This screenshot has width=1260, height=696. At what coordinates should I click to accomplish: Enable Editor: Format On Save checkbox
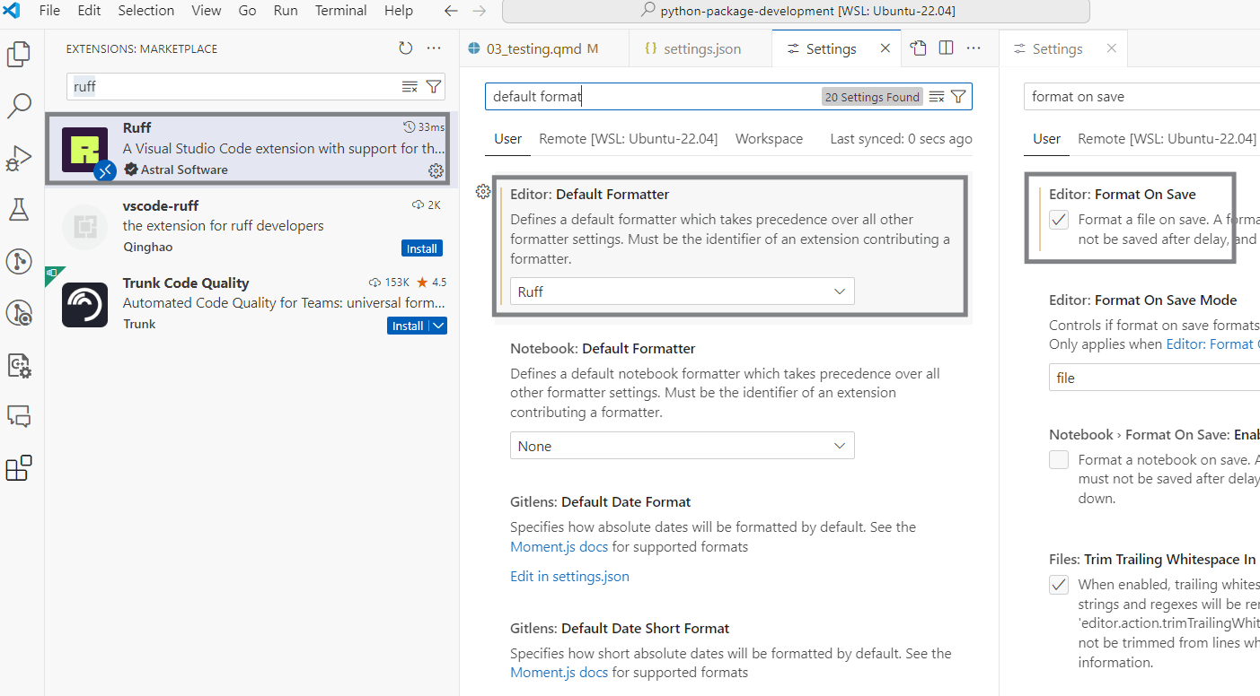coord(1059,219)
